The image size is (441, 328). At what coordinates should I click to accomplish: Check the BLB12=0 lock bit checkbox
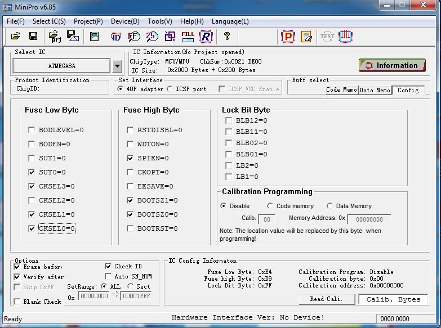[x=229, y=120]
